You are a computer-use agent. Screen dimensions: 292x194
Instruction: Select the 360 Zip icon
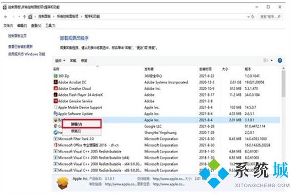click(55, 76)
